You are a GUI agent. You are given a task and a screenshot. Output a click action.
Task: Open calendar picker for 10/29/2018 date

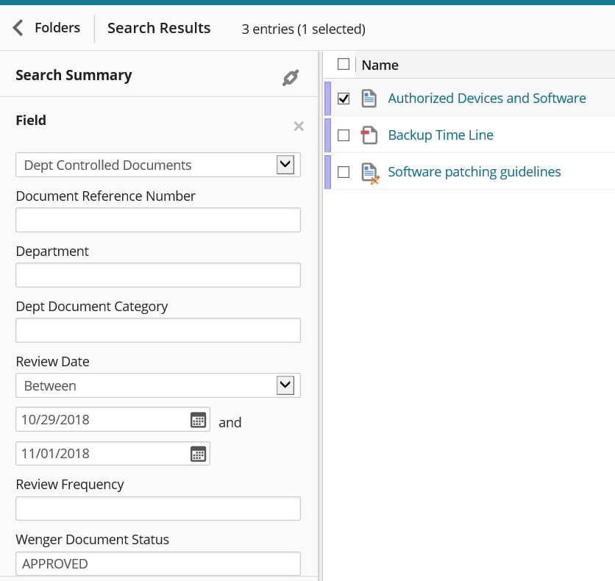pos(198,420)
